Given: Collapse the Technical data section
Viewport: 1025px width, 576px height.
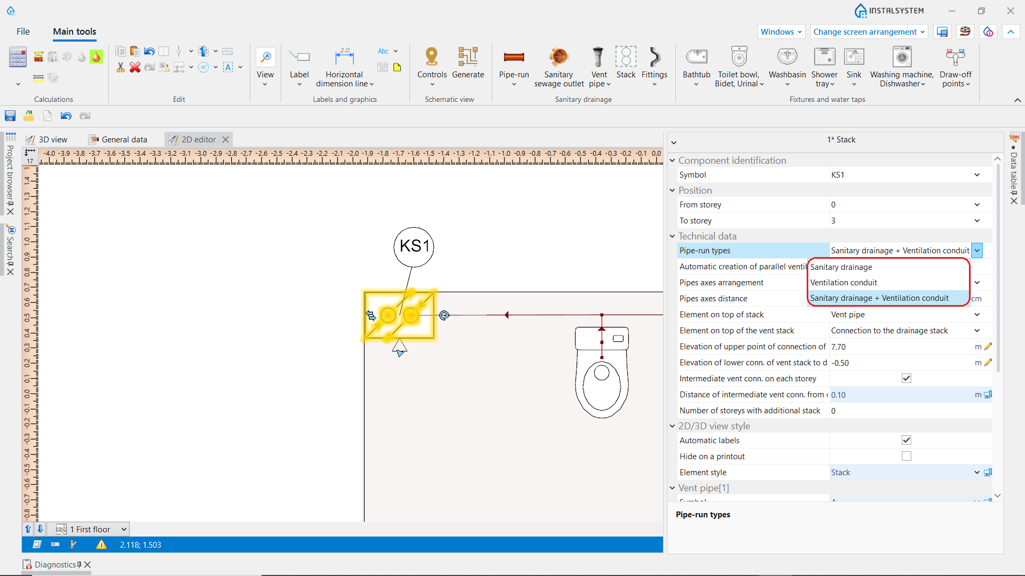Looking at the screenshot, I should point(673,236).
